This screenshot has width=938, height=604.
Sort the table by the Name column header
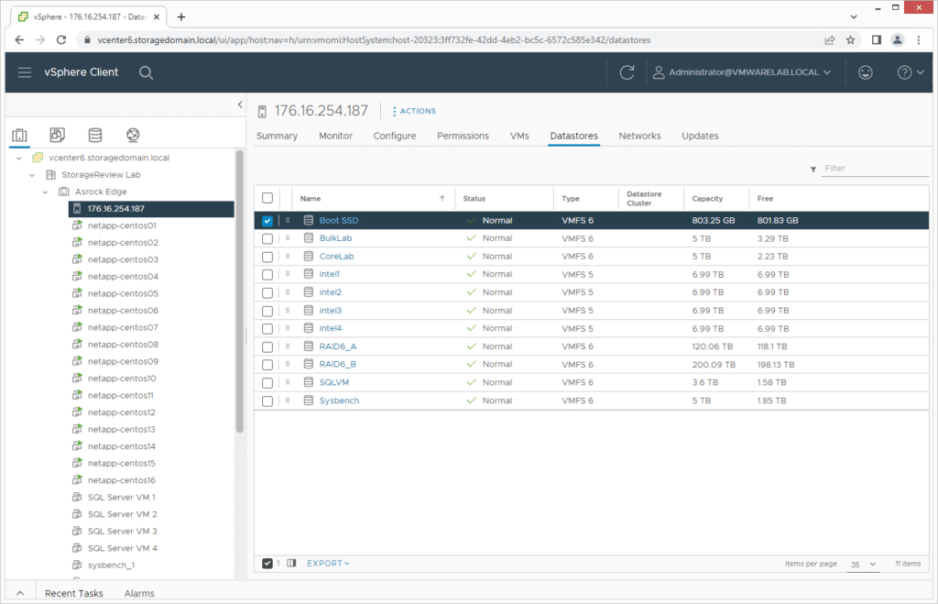click(311, 199)
